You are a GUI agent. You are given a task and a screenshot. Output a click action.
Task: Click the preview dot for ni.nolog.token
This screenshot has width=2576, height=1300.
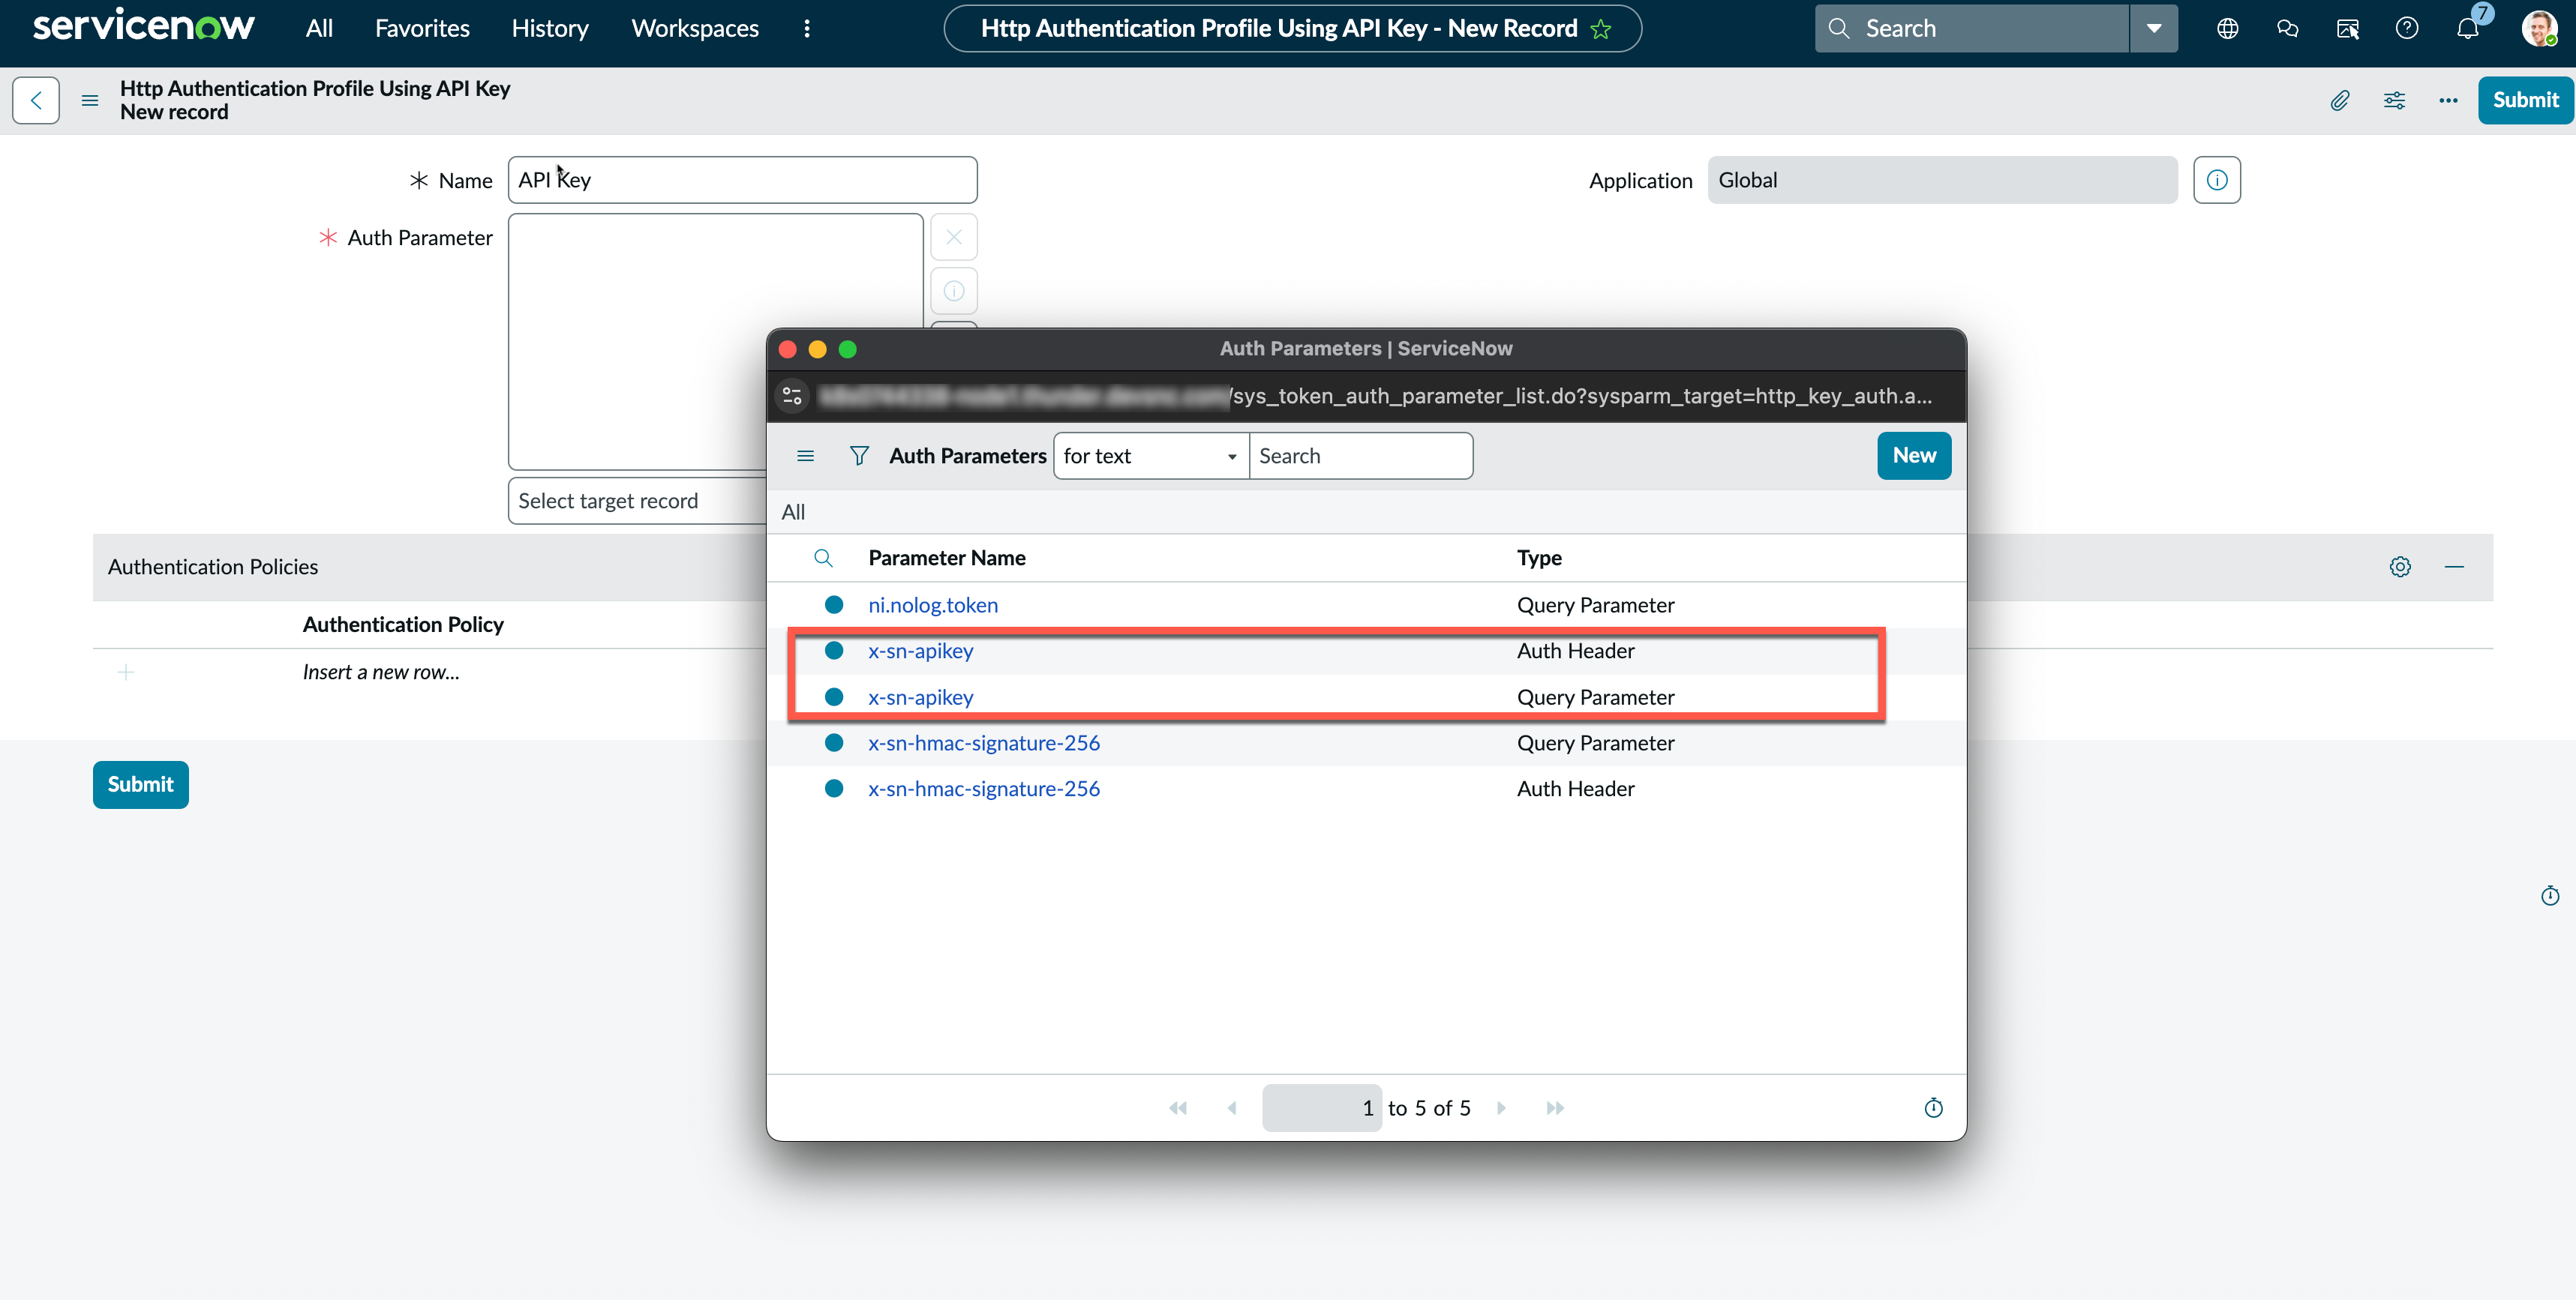point(834,604)
